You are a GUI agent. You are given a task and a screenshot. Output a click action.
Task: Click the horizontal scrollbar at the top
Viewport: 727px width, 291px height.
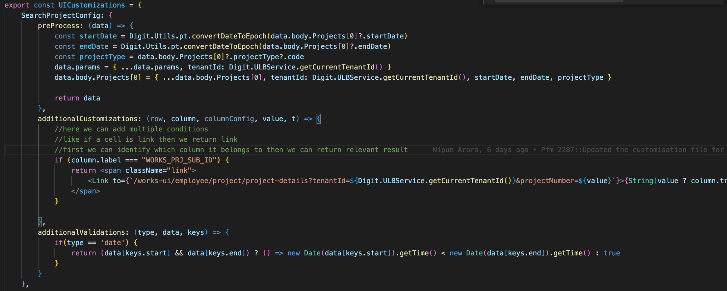pyautogui.click(x=559, y=1)
